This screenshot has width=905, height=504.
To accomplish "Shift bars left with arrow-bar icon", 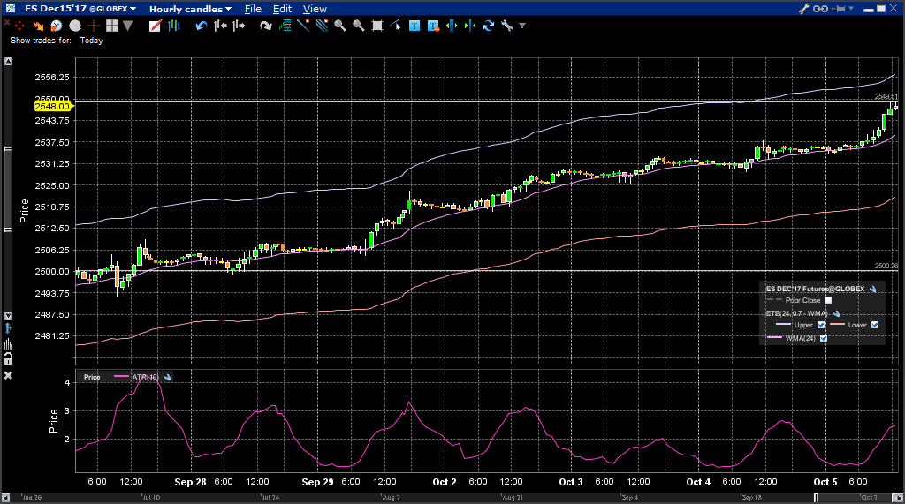I will click(x=220, y=26).
